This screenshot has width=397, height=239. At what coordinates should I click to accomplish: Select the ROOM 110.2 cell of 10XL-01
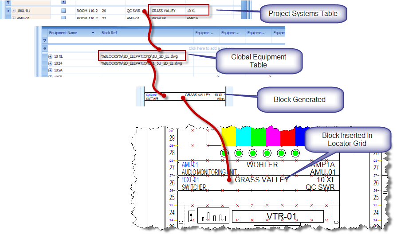[87, 11]
